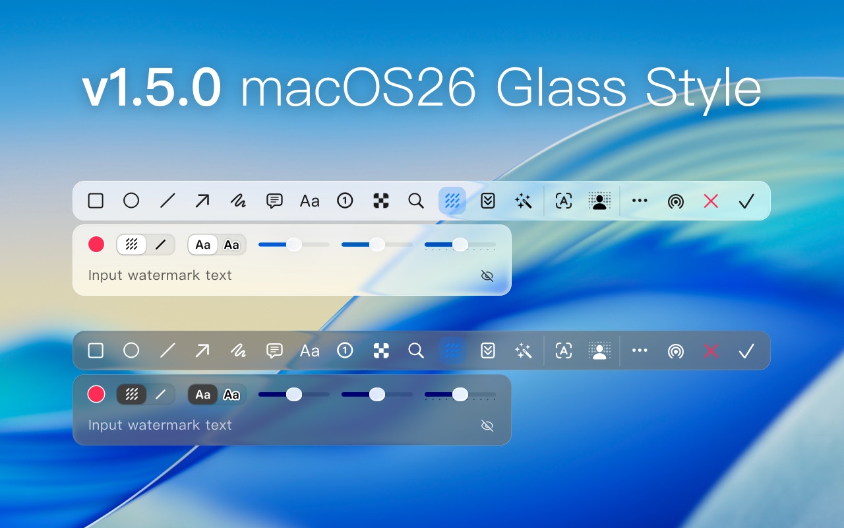Select the watermark tool in the dark toolbar

pos(452,350)
